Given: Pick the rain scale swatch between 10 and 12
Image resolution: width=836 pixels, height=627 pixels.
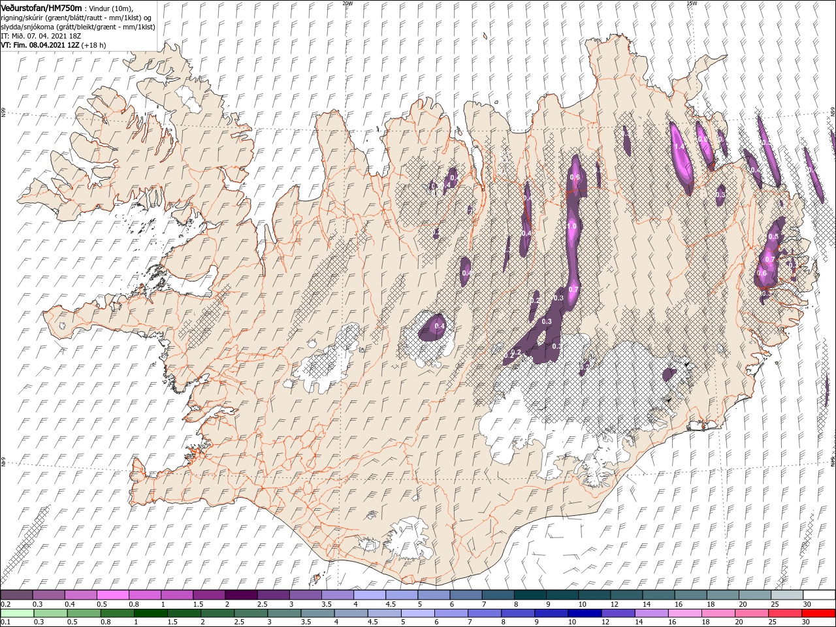Looking at the screenshot, I should (x=583, y=613).
